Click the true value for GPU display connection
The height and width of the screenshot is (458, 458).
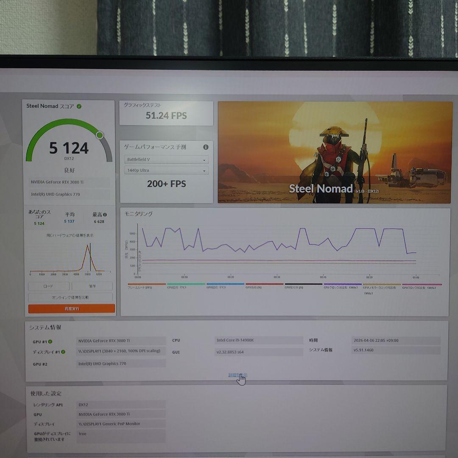[x=121, y=436]
